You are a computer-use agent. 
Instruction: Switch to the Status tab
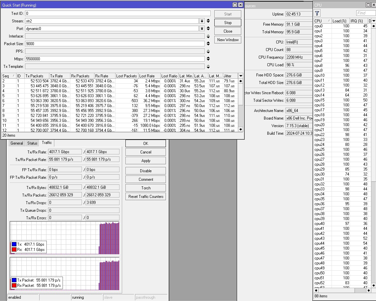32,143
